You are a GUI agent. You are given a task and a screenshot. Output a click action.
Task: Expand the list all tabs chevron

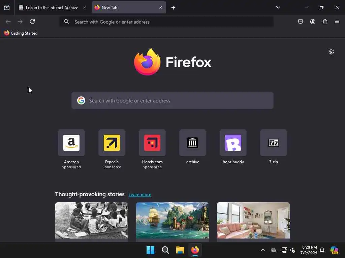click(x=278, y=7)
